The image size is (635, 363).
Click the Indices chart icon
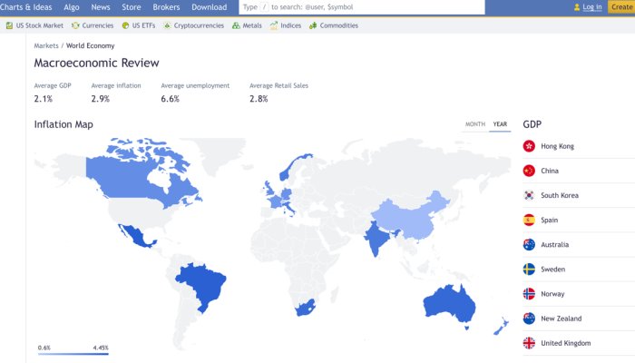[x=274, y=25]
